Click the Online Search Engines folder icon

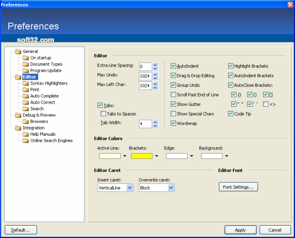[26, 141]
